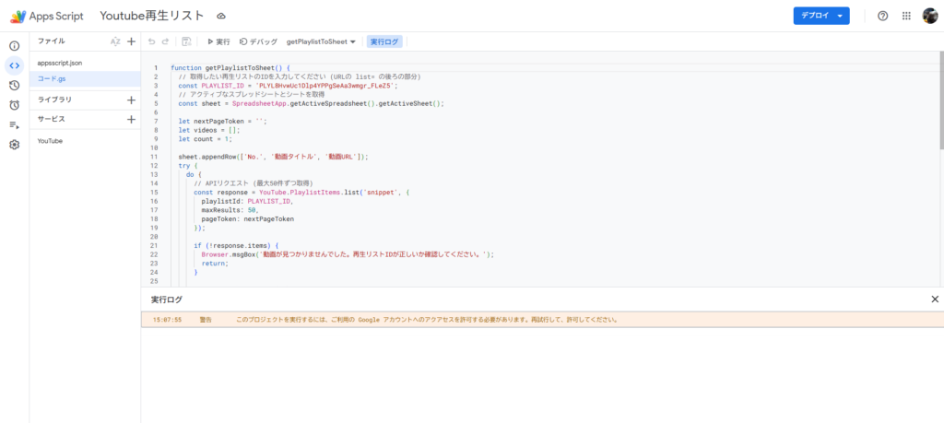This screenshot has height=423, width=944.
Task: Click the save project icon
Action: pyautogui.click(x=187, y=41)
